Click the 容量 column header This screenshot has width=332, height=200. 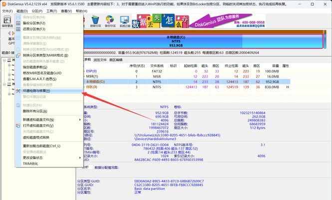[x=275, y=66]
